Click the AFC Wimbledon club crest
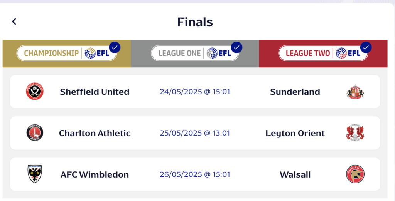395x201 pixels. 35,174
